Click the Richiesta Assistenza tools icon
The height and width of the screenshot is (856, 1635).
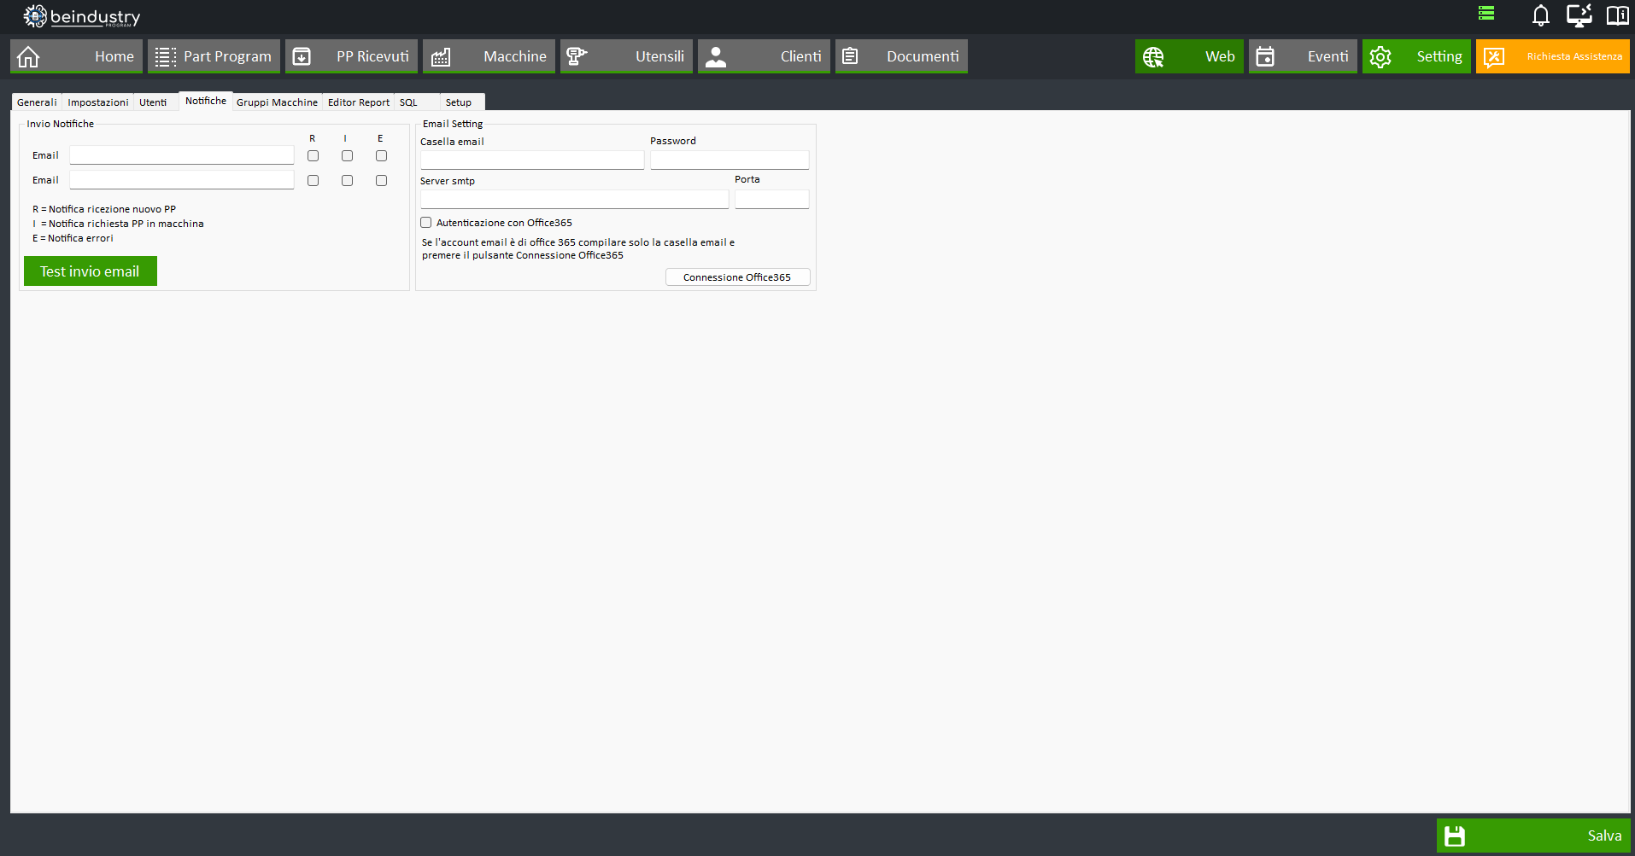coord(1494,56)
